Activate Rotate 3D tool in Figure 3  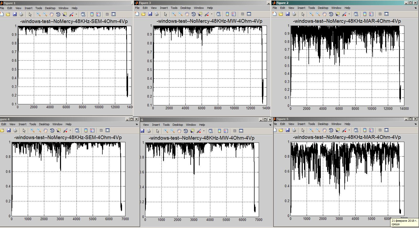point(194,14)
